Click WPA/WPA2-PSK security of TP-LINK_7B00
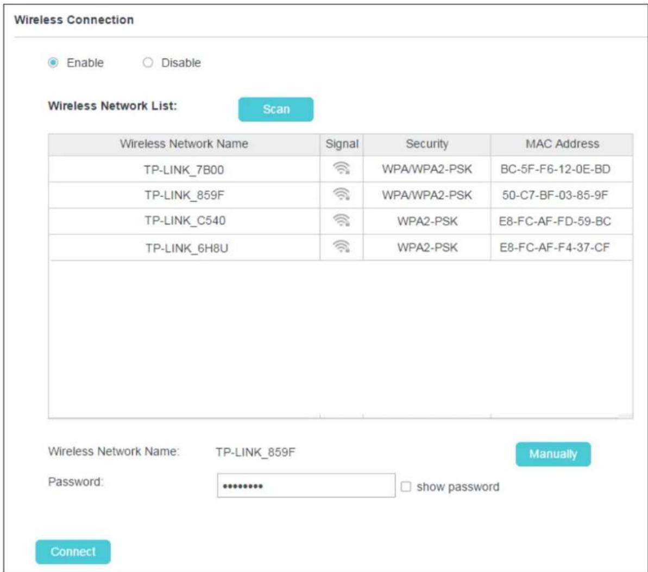 click(427, 169)
